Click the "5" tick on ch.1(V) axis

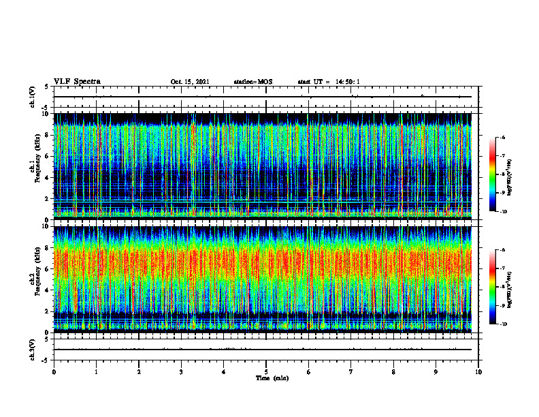tap(48, 87)
